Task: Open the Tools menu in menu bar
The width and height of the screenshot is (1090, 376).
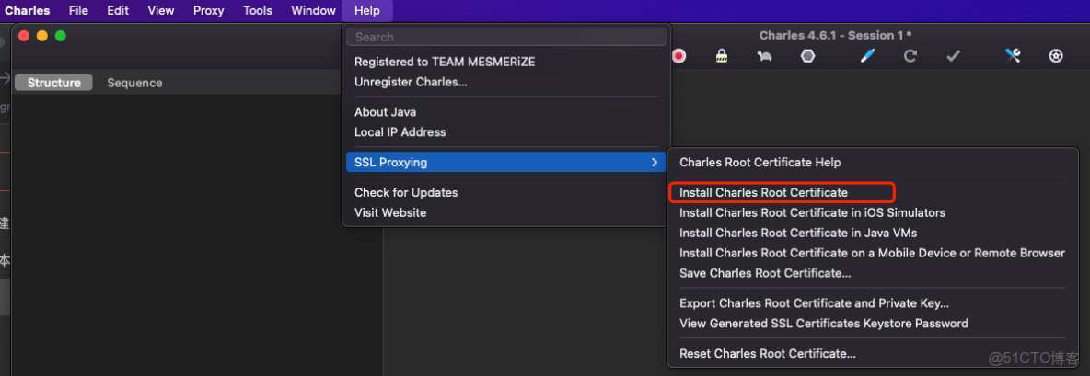Action: (258, 10)
